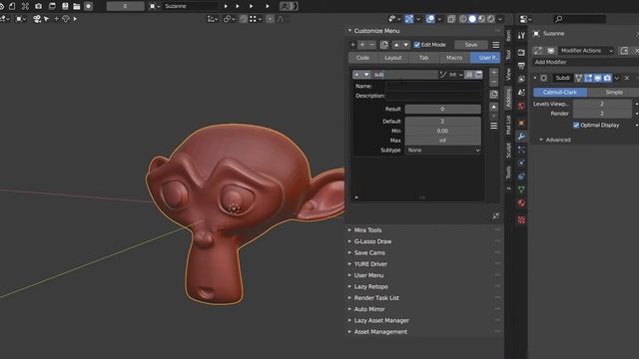Screen dimensions: 639x359
Task: Open the Output properties tab icon
Action: tap(521, 66)
